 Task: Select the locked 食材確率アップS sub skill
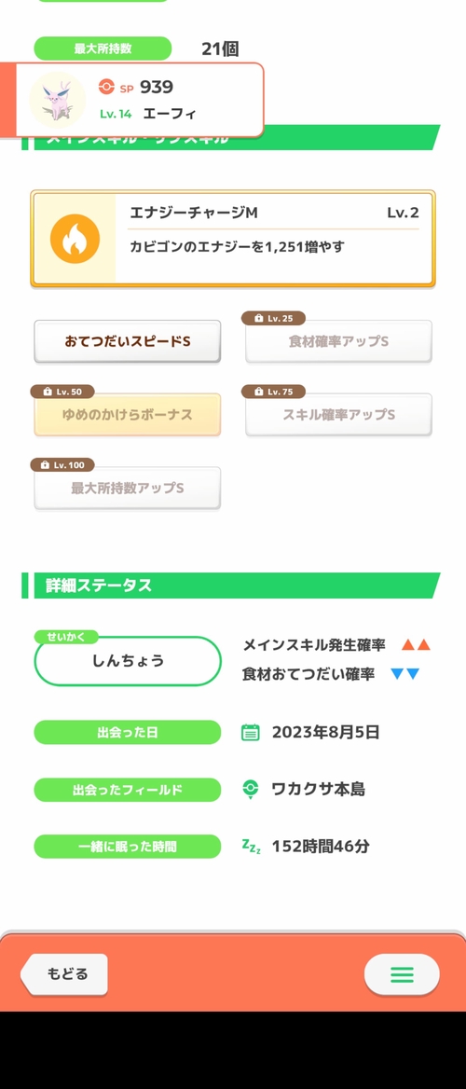click(339, 341)
